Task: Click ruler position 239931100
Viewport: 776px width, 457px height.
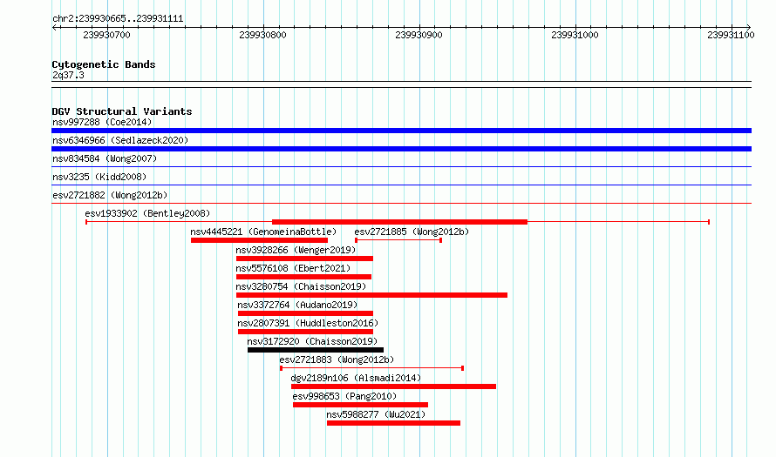Action: click(x=731, y=35)
